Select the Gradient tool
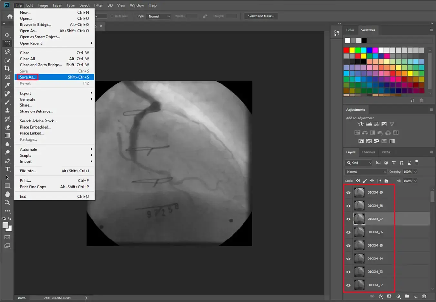436x302 pixels. (x=7, y=136)
